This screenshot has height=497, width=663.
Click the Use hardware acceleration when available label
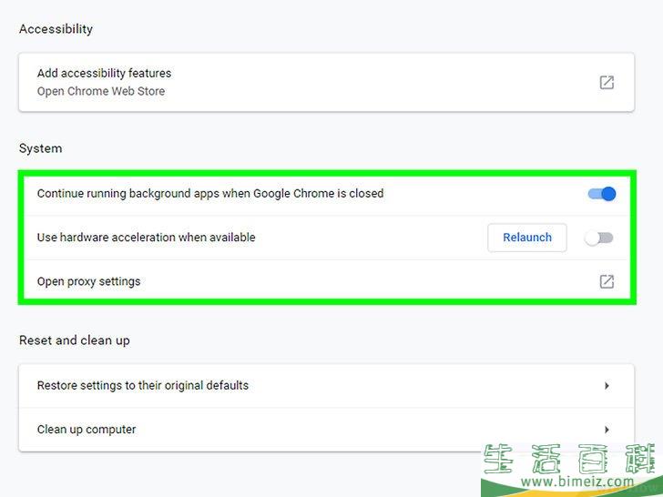click(146, 238)
